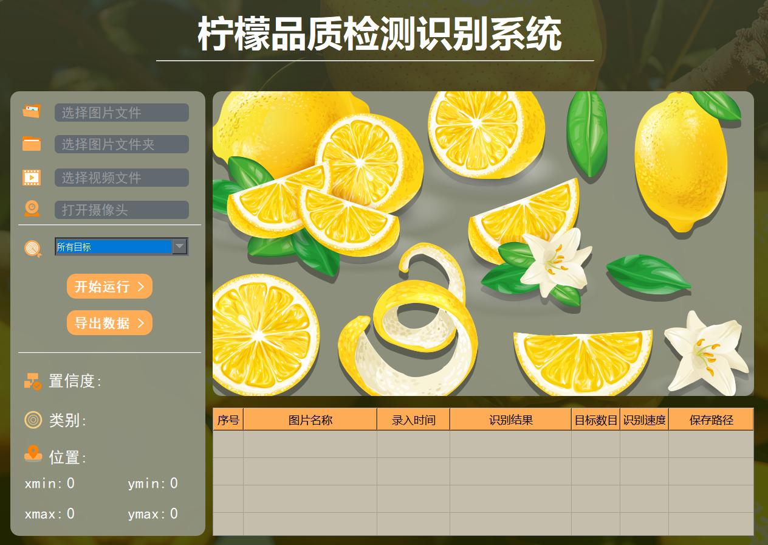Click the orange image folder icon
This screenshot has height=545, width=768.
[x=32, y=144]
